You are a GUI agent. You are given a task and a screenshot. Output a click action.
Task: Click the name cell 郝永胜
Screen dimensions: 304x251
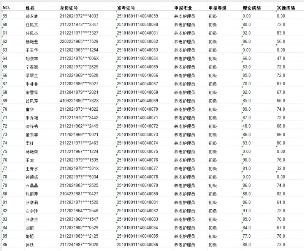pos(32,16)
